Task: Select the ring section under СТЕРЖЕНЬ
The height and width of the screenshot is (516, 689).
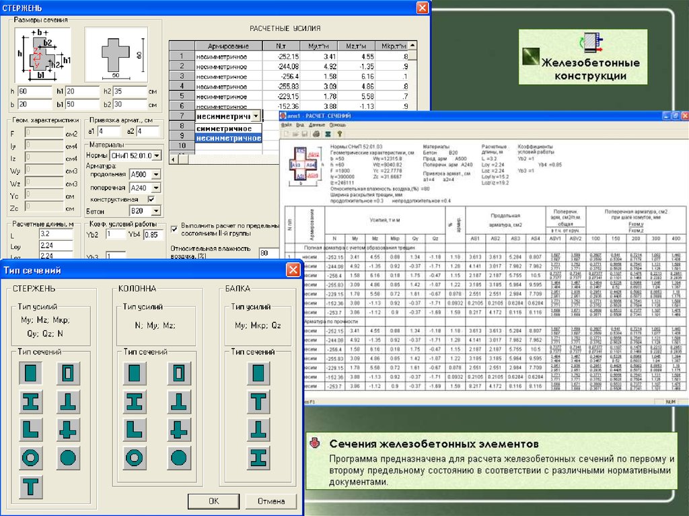Action: pos(30,457)
